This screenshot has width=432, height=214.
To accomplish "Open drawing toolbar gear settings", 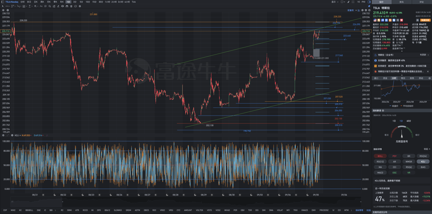I will tap(80, 6).
